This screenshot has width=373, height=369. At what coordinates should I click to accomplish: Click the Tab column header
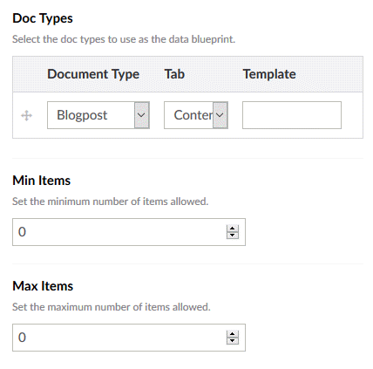[174, 74]
